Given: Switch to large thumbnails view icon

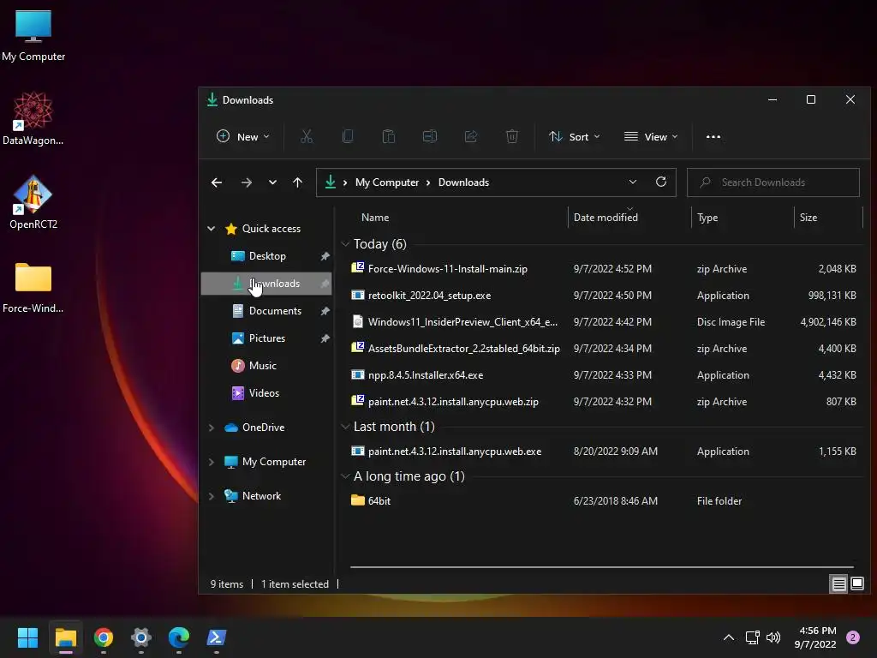Looking at the screenshot, I should (x=857, y=584).
